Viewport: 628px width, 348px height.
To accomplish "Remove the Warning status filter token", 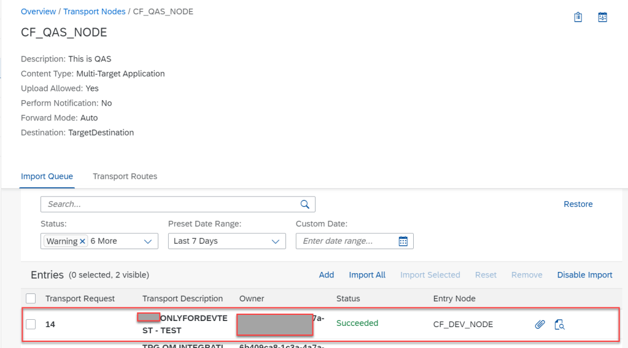I will 82,241.
